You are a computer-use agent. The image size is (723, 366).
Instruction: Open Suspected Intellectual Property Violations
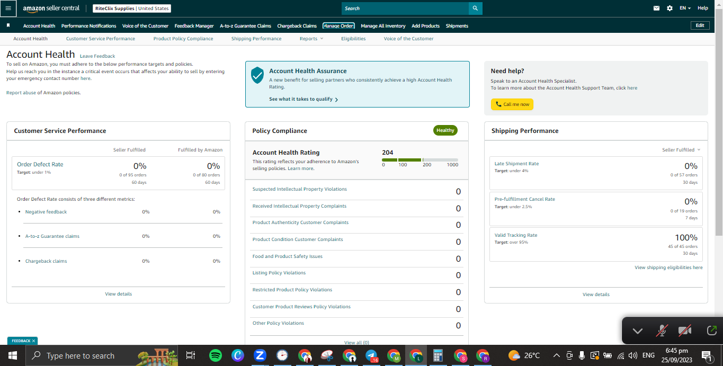(x=300, y=189)
